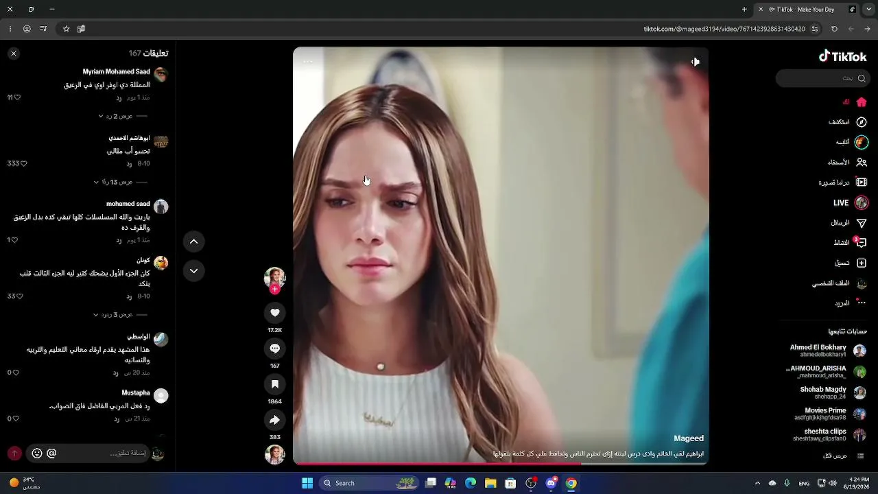This screenshot has width=878, height=494.
Task: Like ابوهاشم الاحمدي's comment with 333 likes
Action: [23, 164]
